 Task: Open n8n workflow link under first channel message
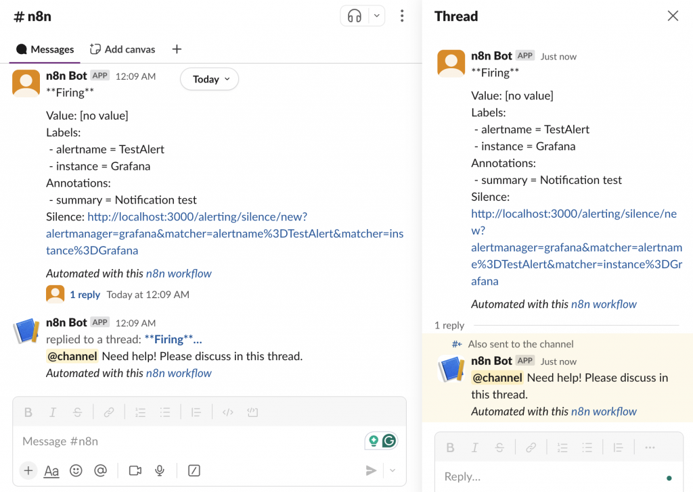click(x=179, y=274)
